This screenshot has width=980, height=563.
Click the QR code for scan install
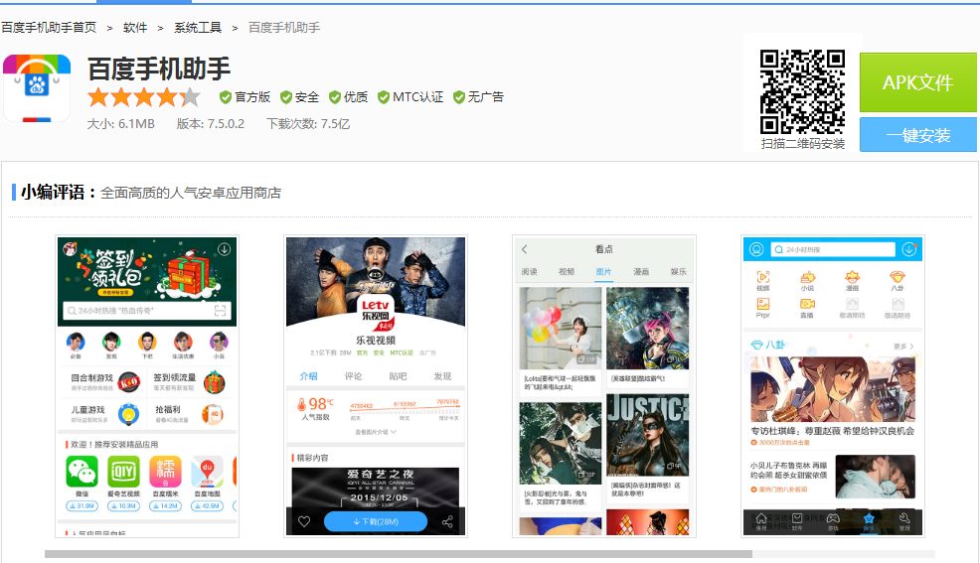(x=802, y=92)
